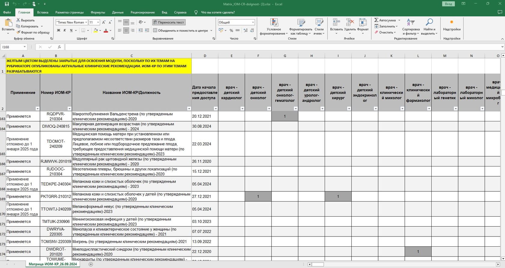This screenshot has height=268, width=505.
Task: Click the Save icon in title bar
Action: click(7, 4)
